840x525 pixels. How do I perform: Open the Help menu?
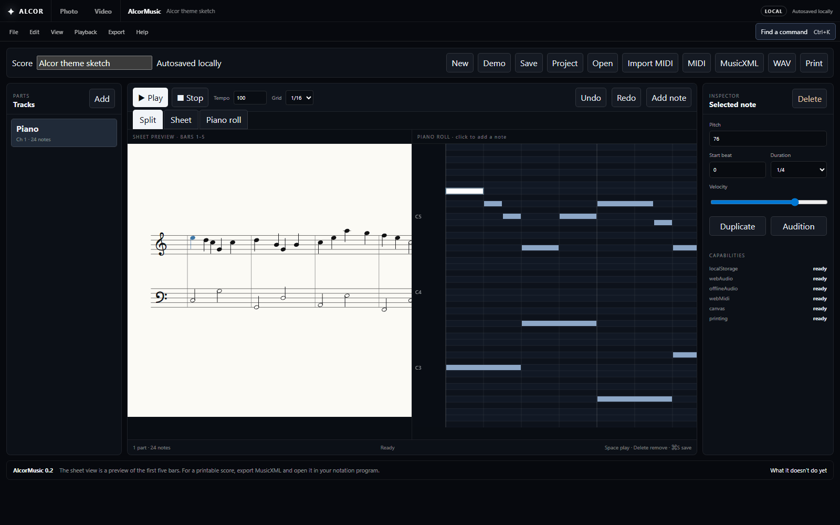click(x=142, y=32)
